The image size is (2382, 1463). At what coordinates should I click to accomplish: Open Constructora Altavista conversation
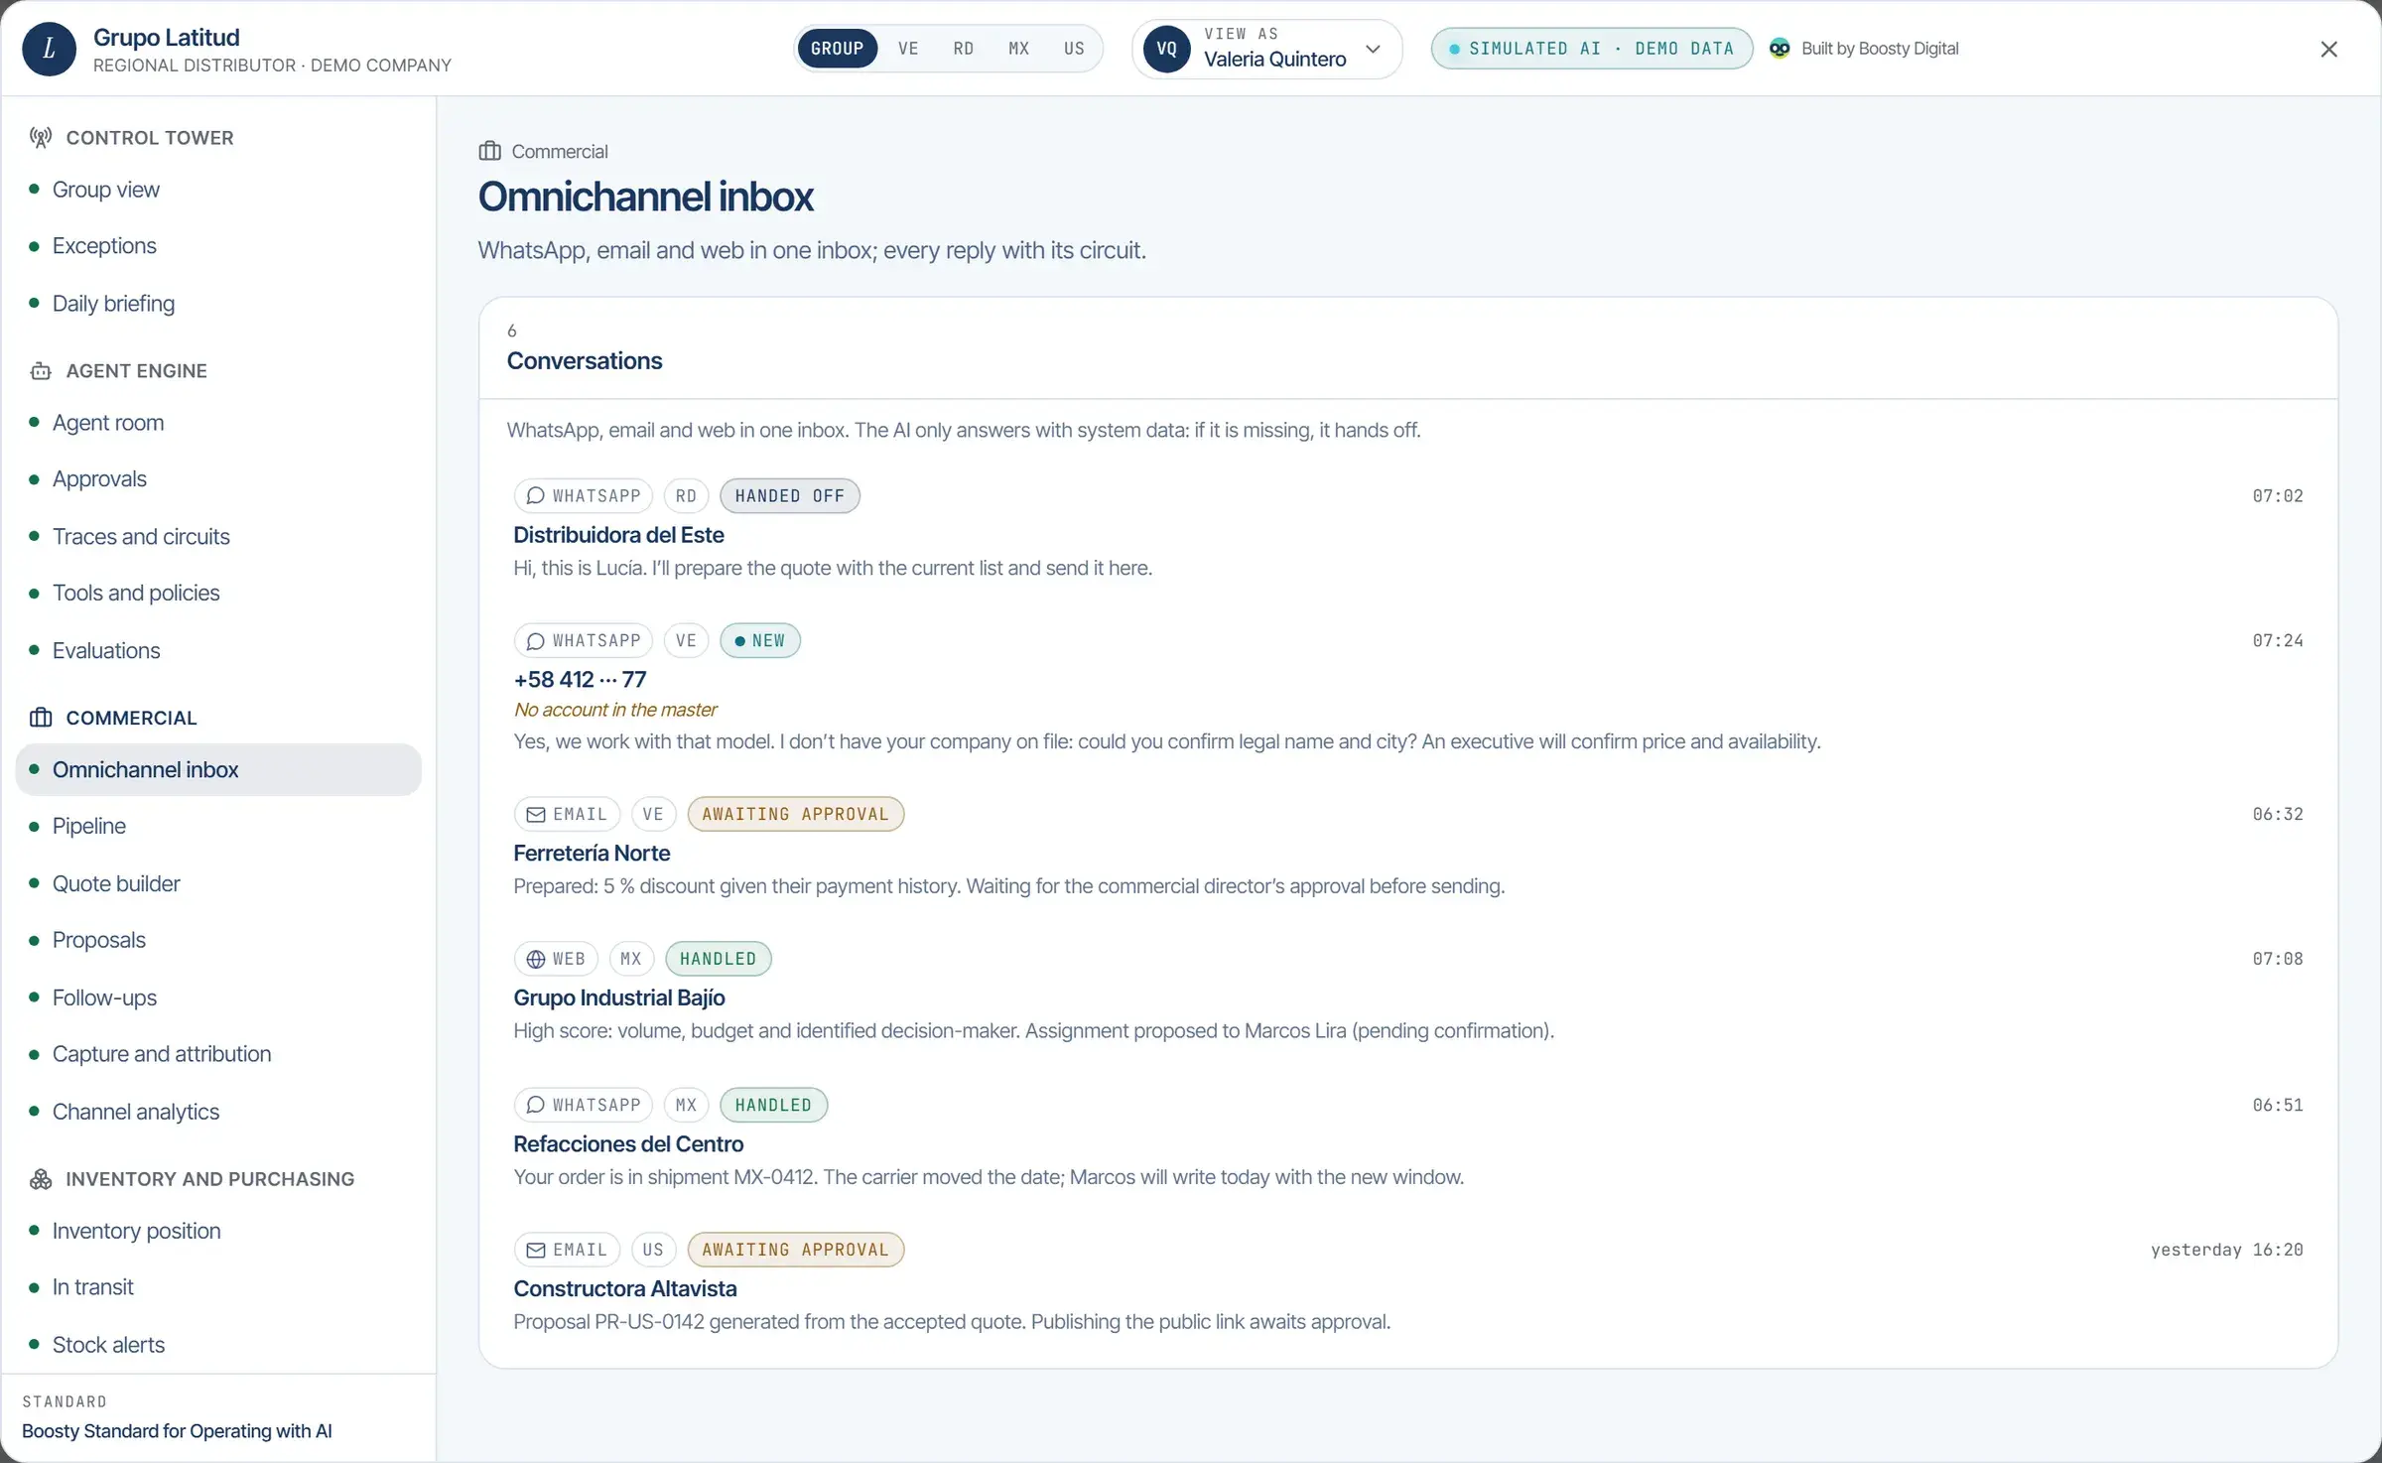pyautogui.click(x=1408, y=1285)
